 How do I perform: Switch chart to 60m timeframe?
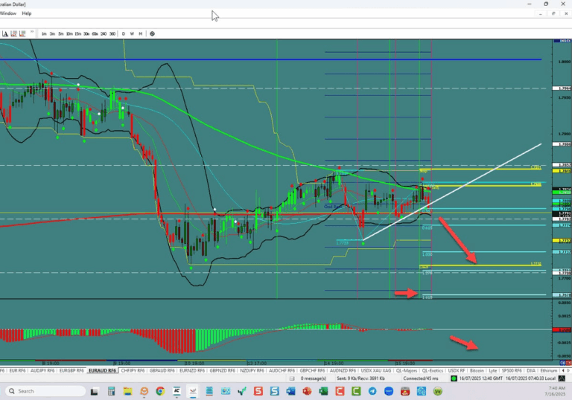coord(95,34)
